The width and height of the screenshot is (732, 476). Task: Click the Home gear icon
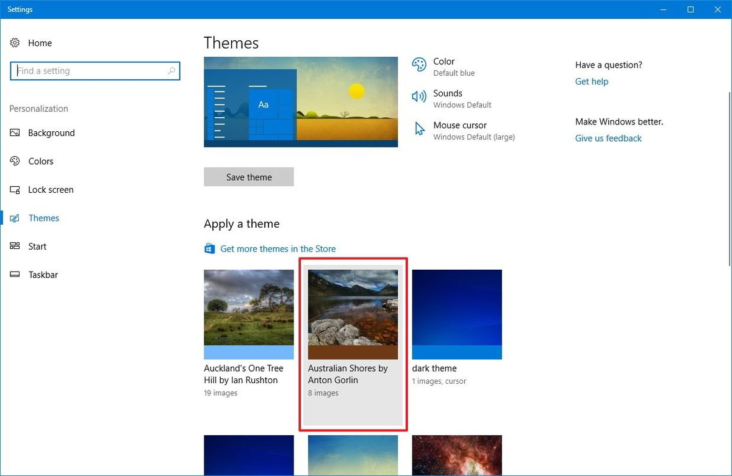pyautogui.click(x=15, y=43)
